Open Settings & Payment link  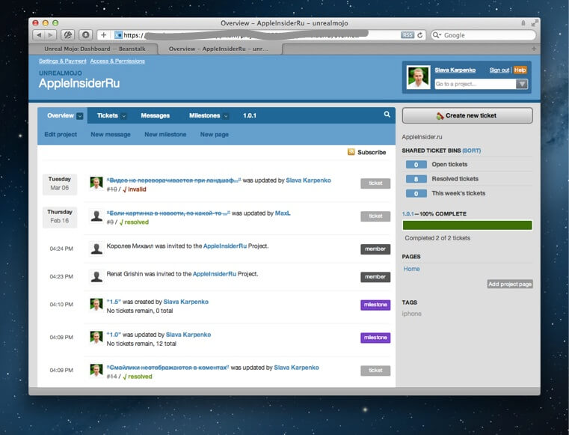(x=62, y=61)
